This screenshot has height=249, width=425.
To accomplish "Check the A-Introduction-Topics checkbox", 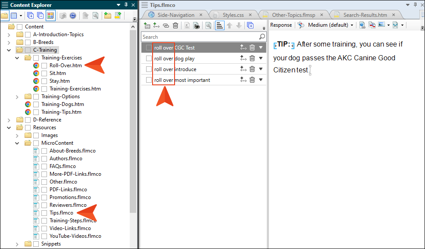I will click(x=28, y=34).
